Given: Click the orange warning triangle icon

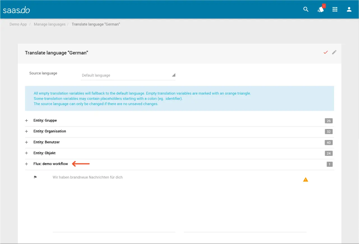Looking at the screenshot, I should click(305, 180).
